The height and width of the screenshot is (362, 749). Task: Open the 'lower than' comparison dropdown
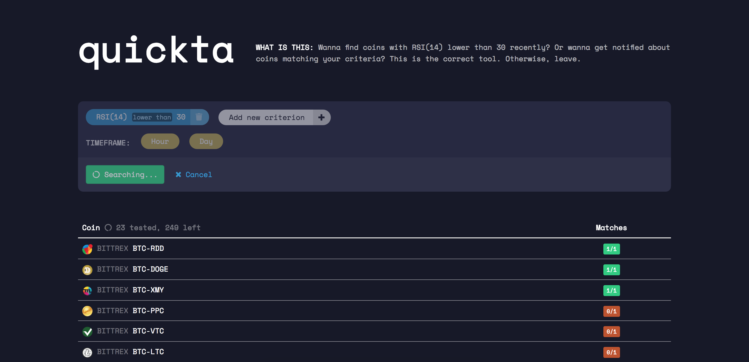(152, 117)
